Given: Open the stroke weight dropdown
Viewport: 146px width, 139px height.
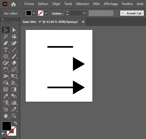Looking at the screenshot, I should click(84, 13).
